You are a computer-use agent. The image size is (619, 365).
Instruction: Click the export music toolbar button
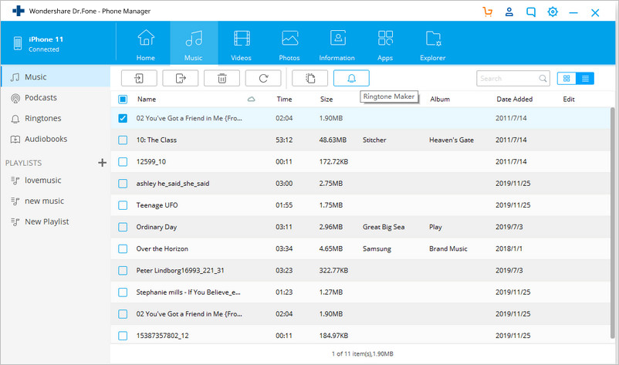(x=181, y=78)
